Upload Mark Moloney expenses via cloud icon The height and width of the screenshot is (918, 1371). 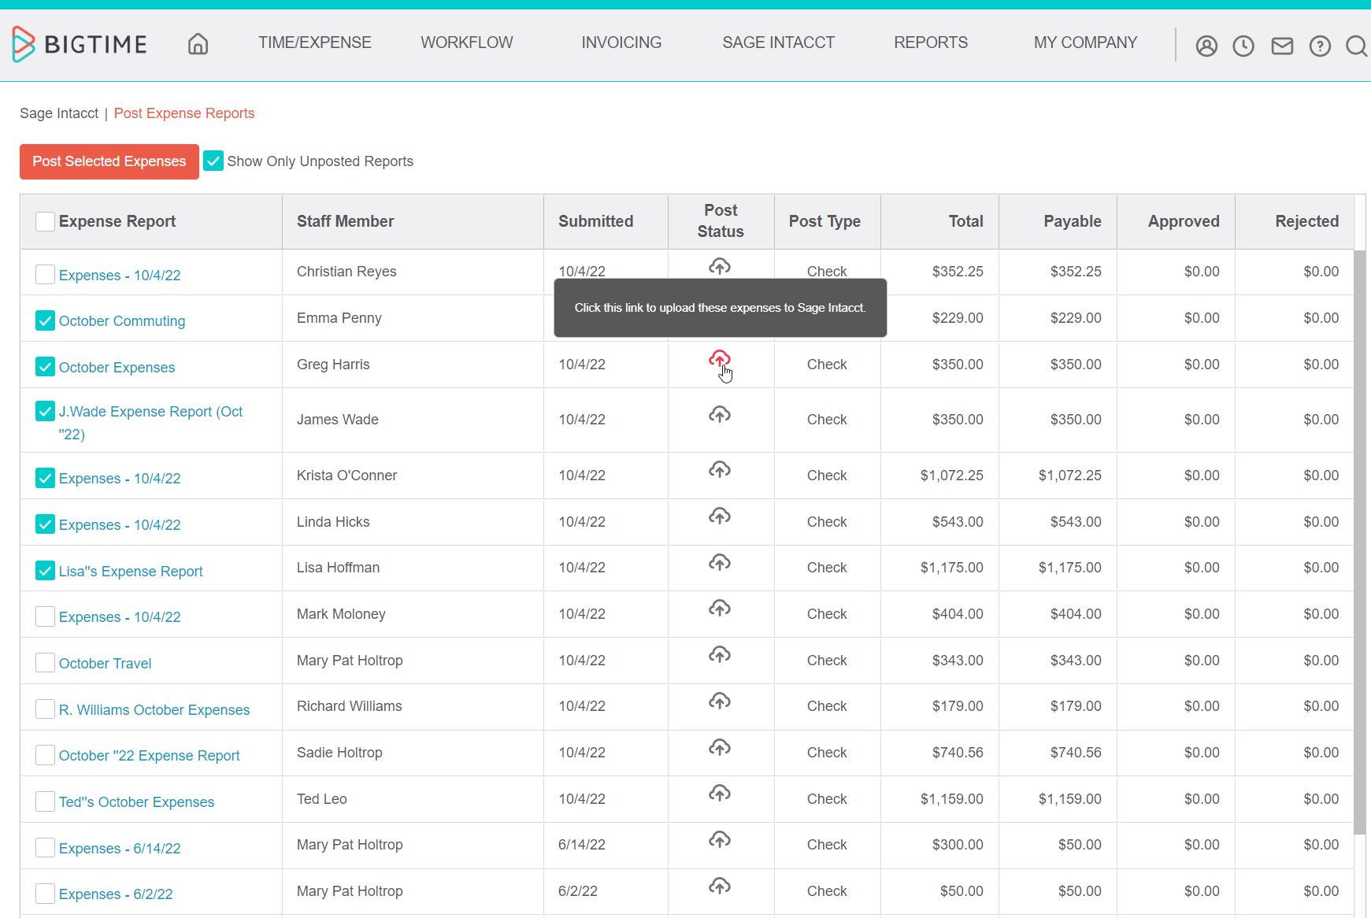pyautogui.click(x=720, y=609)
